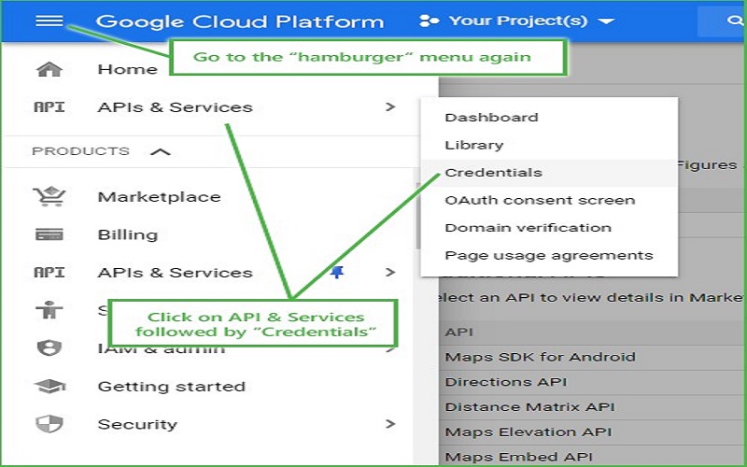This screenshot has height=467, width=747.
Task: Click the Security shield icon
Action: (x=49, y=424)
